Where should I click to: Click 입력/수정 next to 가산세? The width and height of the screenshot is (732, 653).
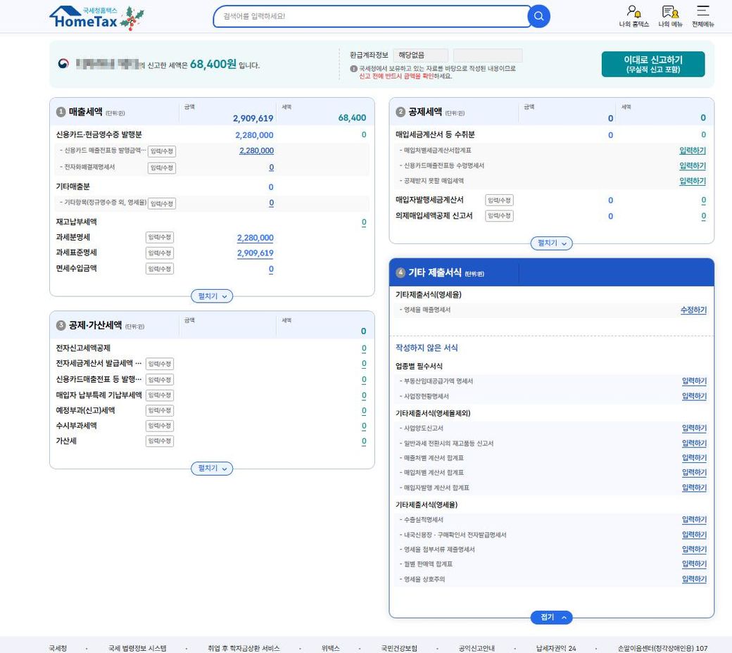(x=160, y=441)
